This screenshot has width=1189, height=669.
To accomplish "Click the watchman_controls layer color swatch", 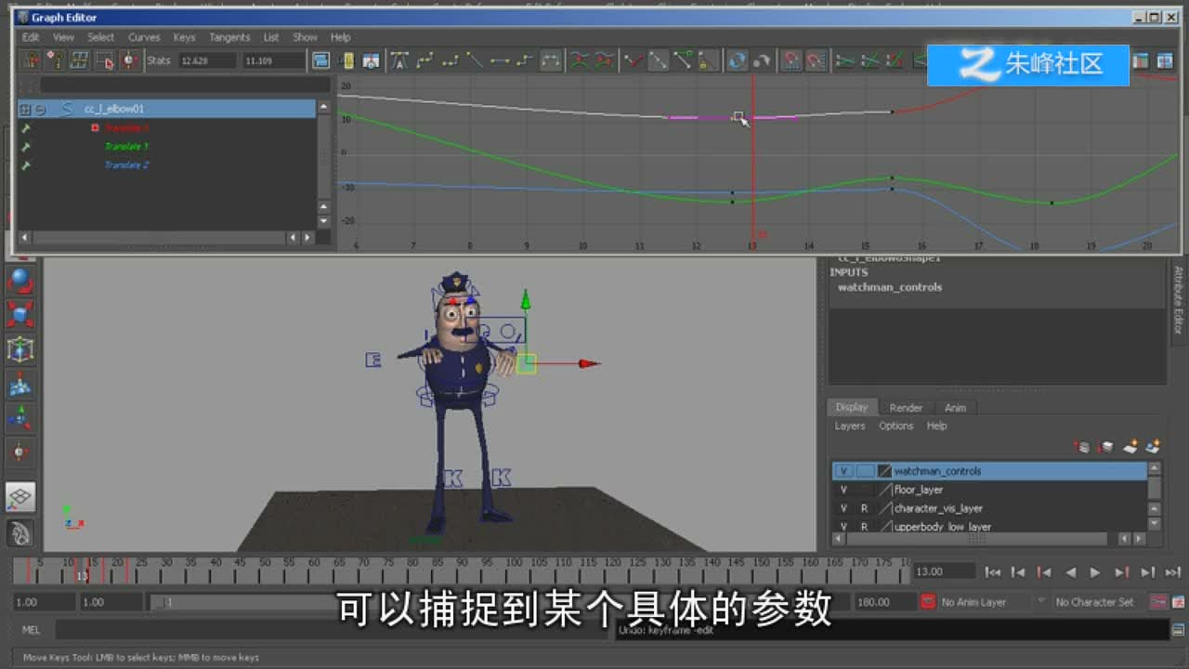I will (884, 471).
